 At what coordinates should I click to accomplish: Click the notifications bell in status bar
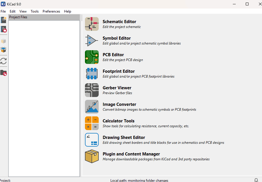point(256,180)
